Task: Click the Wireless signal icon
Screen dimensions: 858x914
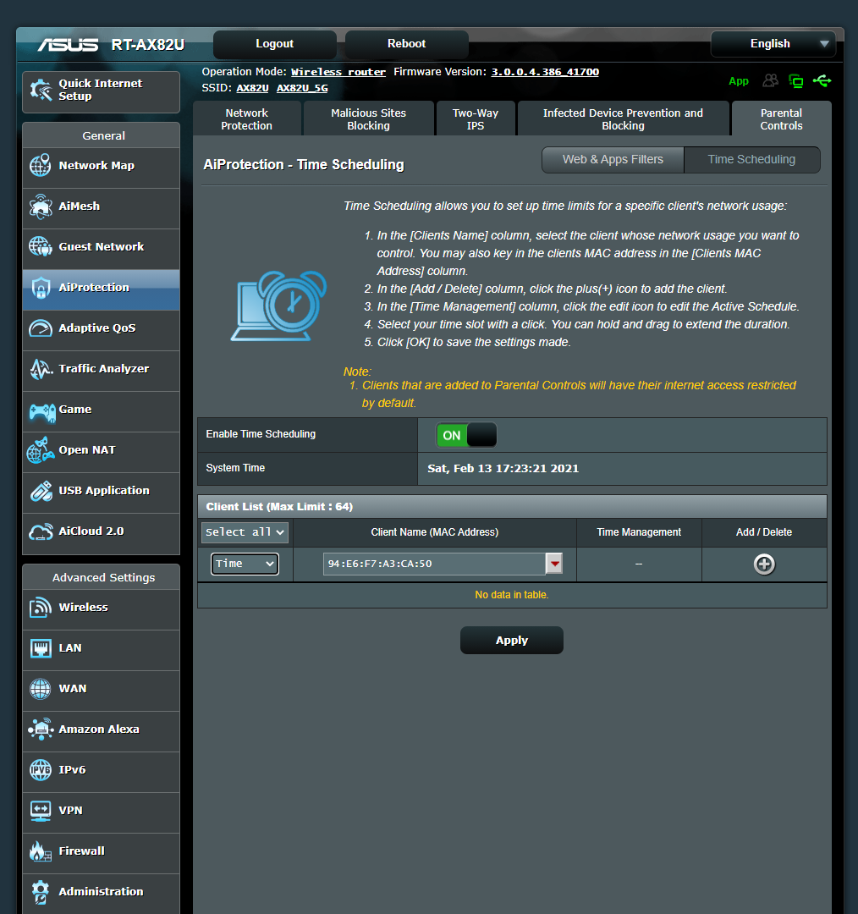Action: [x=41, y=608]
